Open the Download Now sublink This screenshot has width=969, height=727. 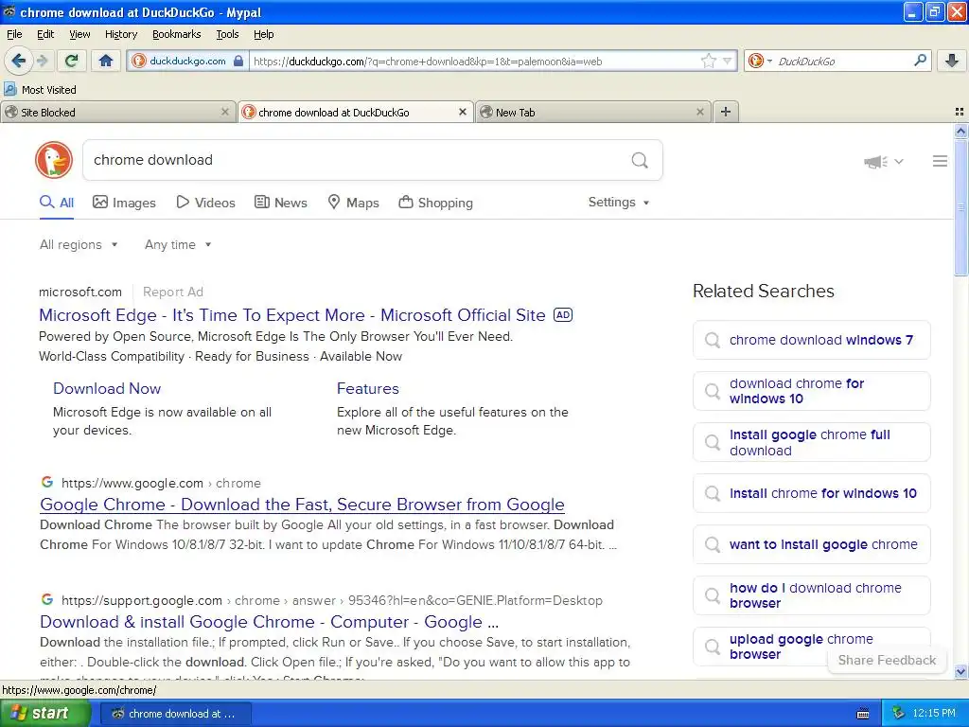pos(107,388)
